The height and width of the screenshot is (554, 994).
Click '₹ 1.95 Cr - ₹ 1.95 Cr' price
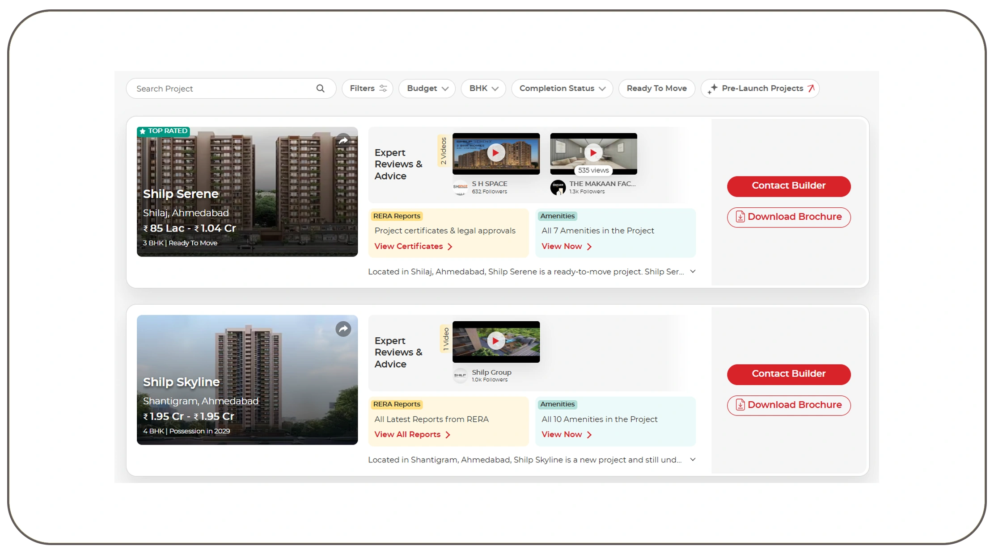[188, 416]
